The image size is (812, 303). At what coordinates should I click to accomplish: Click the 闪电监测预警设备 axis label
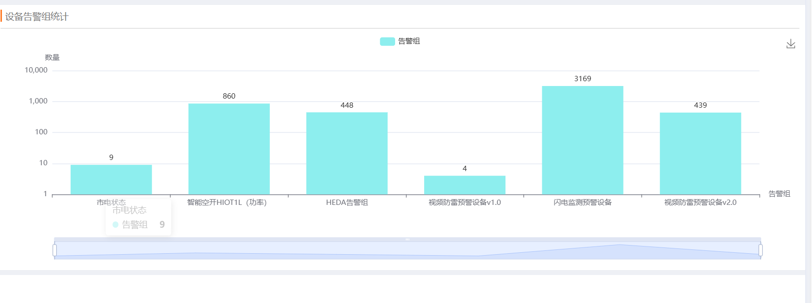point(582,202)
